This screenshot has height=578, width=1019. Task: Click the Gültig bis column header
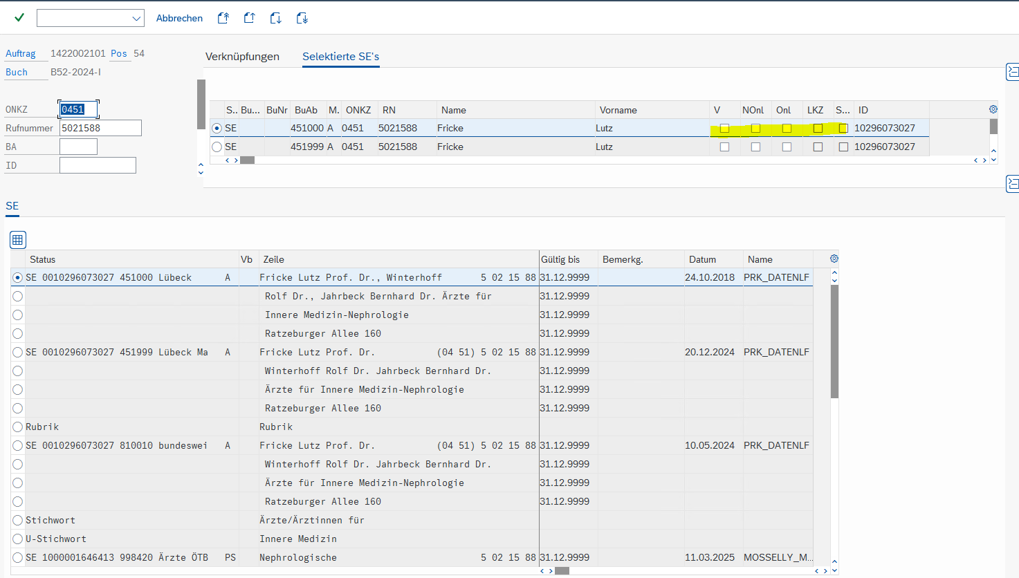click(x=569, y=259)
